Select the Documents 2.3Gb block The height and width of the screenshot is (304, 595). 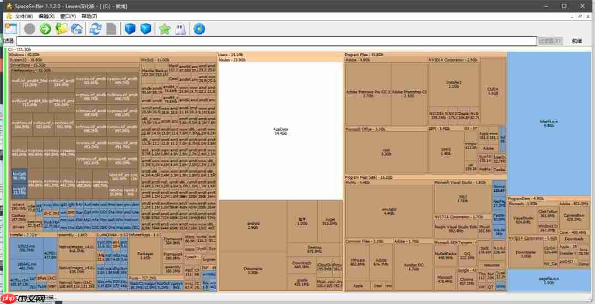[x=253, y=270]
